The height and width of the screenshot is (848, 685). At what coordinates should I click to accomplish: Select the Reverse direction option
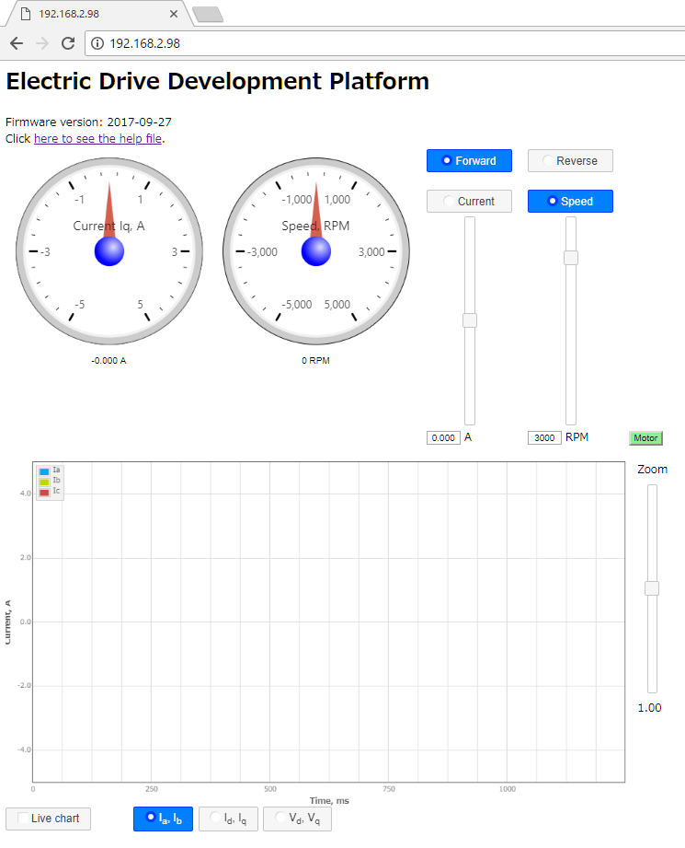[x=570, y=161]
